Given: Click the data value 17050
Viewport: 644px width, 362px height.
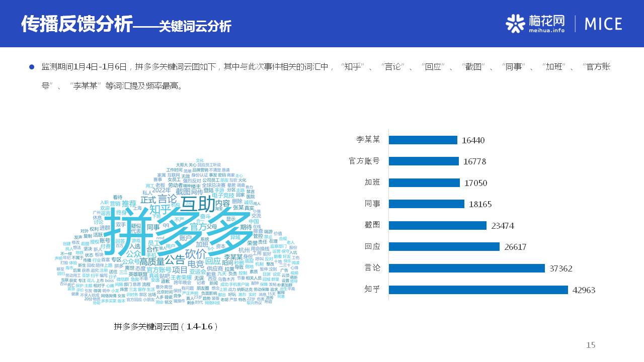Looking at the screenshot, I should coord(475,183).
